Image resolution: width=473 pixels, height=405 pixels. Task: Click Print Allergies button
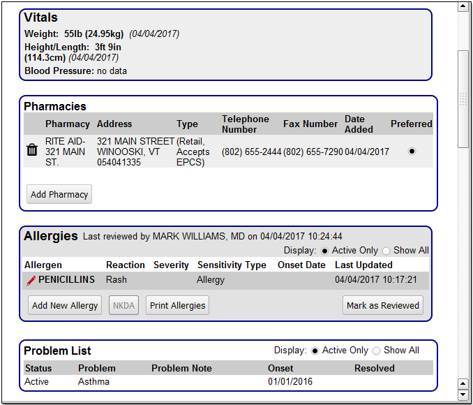(x=177, y=305)
